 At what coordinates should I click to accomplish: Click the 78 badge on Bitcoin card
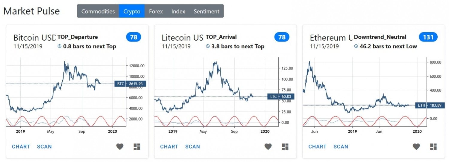coord(134,37)
